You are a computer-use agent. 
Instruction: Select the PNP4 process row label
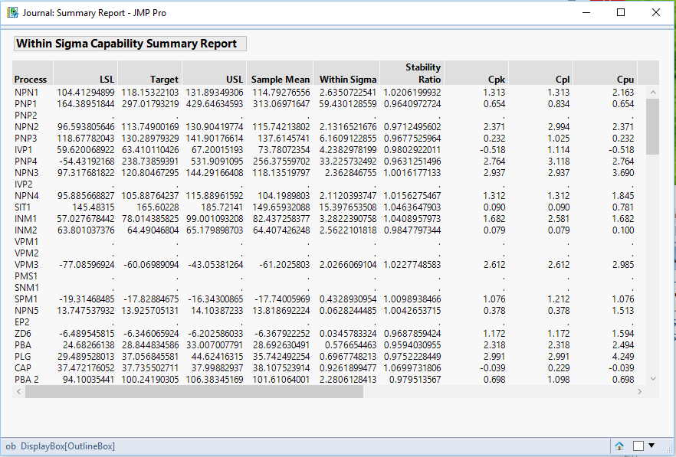click(26, 161)
